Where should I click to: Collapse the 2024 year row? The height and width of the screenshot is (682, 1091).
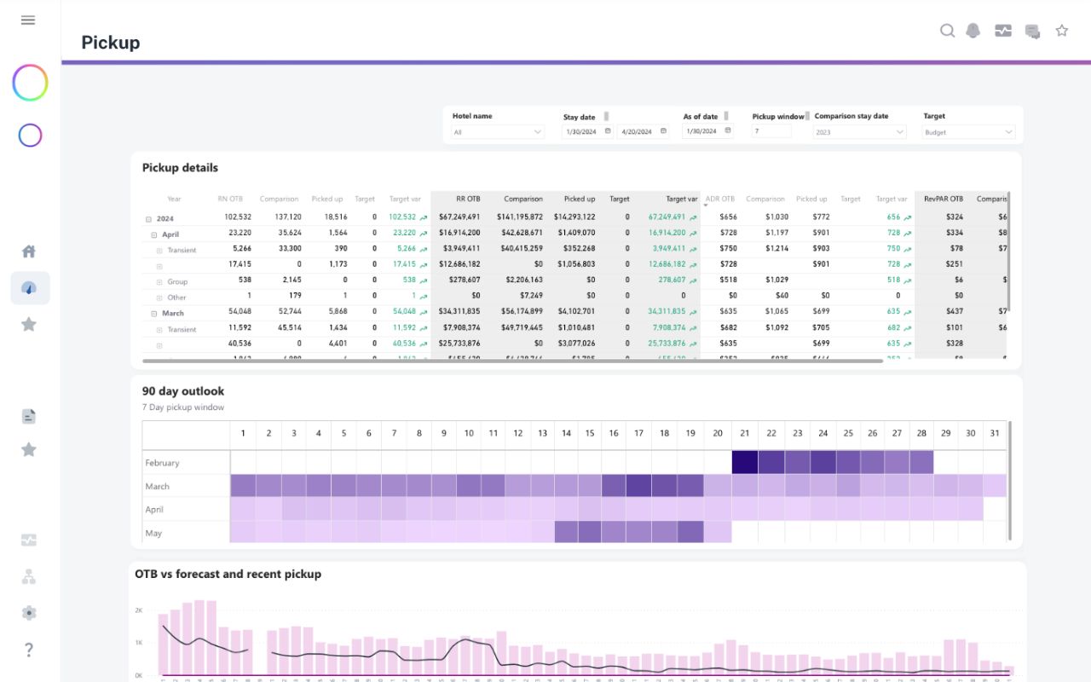[149, 219]
